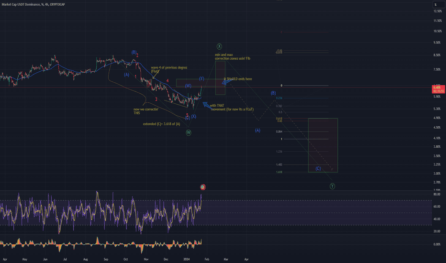446x263 pixels.
Task: Click the red event marker icon
Action: pyautogui.click(x=203, y=187)
